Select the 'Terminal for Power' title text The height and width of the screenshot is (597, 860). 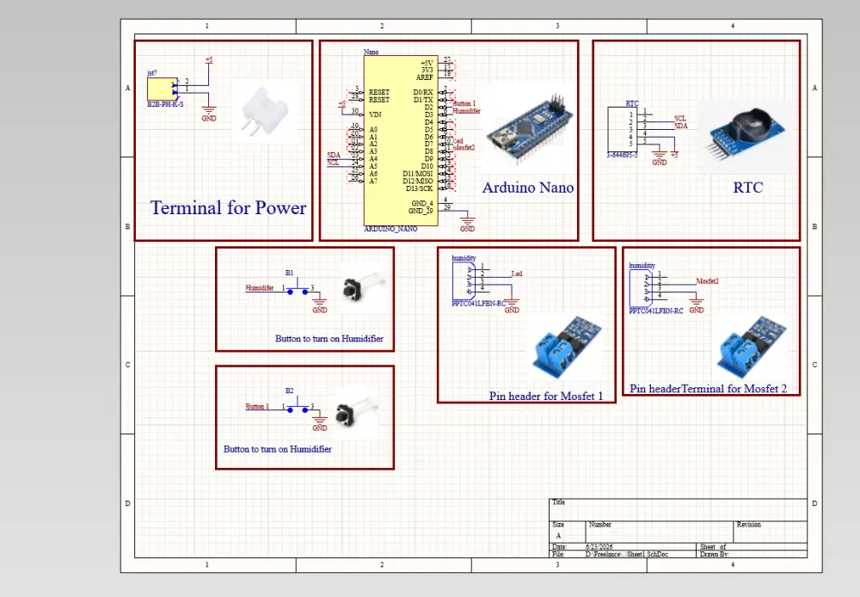coord(228,207)
